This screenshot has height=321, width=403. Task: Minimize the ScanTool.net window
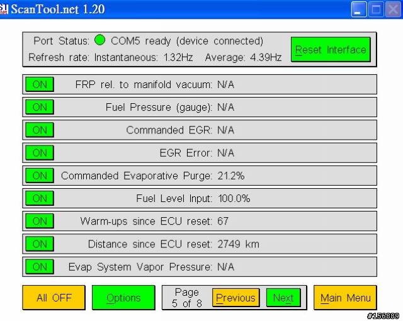click(359, 10)
